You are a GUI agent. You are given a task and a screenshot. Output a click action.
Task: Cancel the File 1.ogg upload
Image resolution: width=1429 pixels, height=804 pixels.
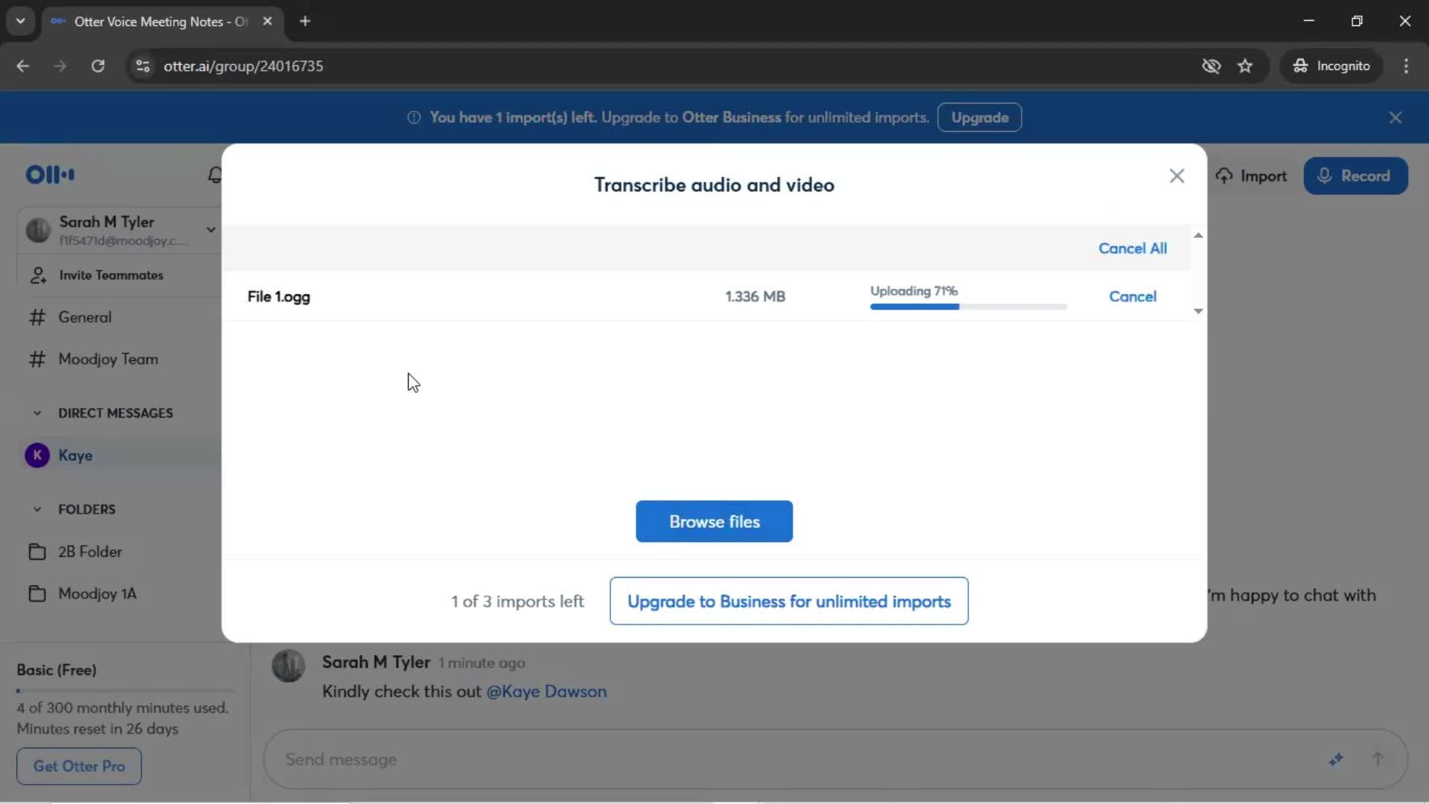pos(1132,296)
